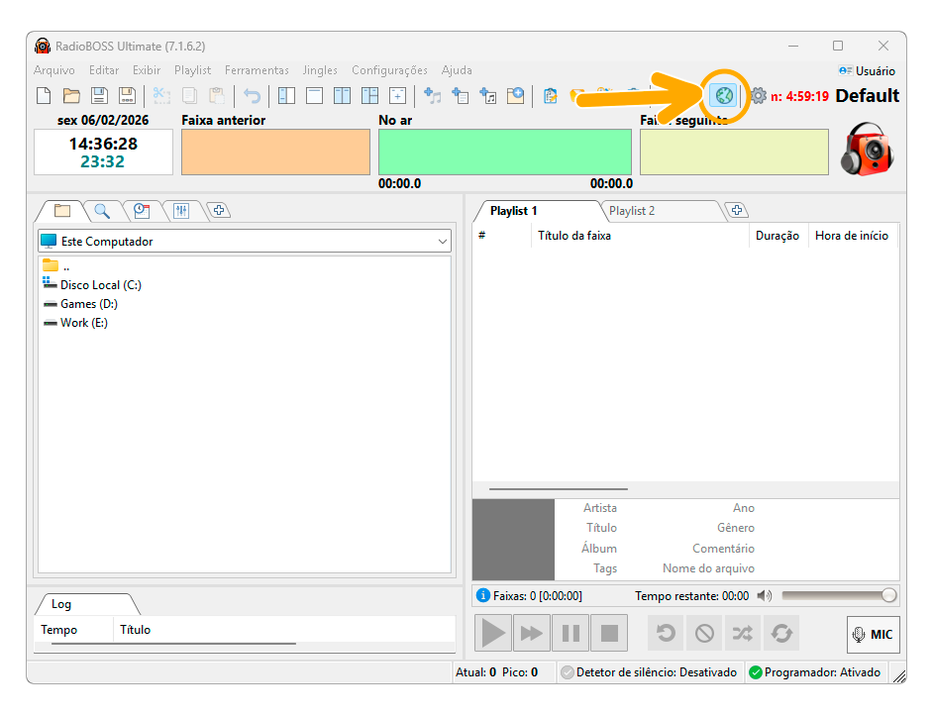Open the scheduler clock calendar tab
Screen dimensions: 933x716
click(x=142, y=211)
